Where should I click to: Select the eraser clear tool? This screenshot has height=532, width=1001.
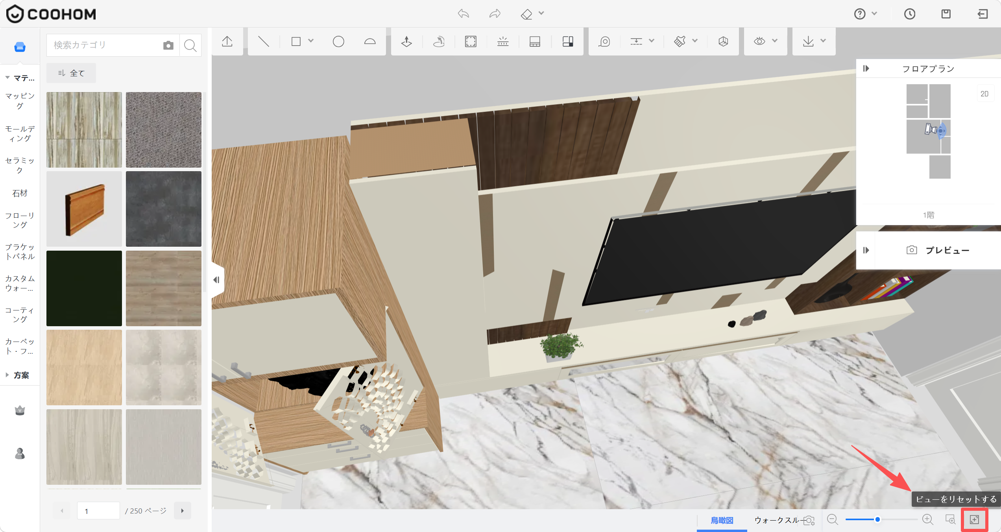[x=526, y=14]
